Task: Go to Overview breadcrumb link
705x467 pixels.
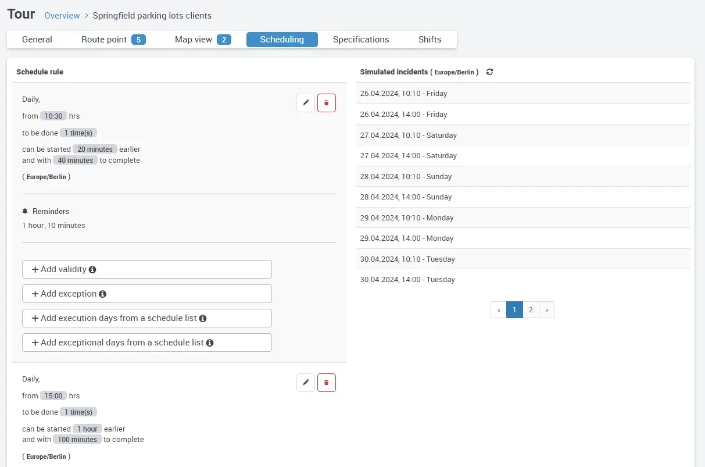Action: point(62,16)
